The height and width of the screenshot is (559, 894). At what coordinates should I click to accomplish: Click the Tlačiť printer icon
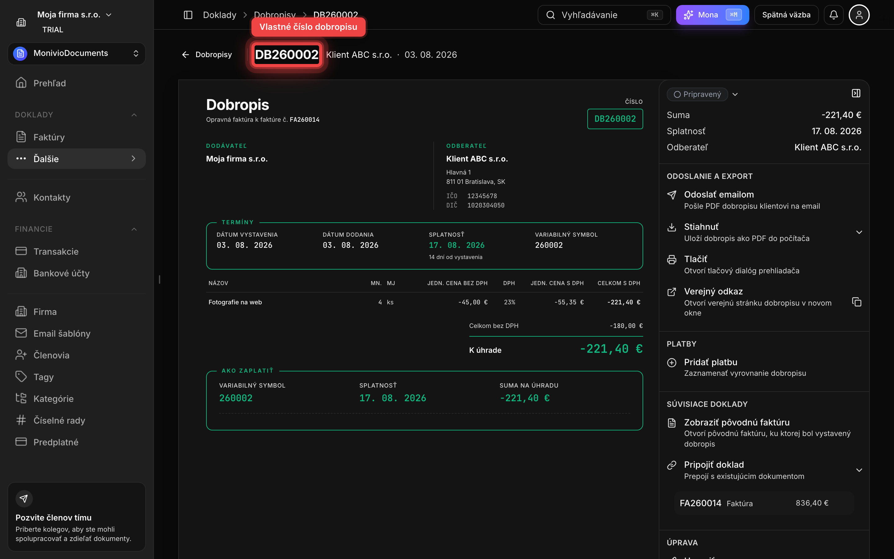(672, 260)
